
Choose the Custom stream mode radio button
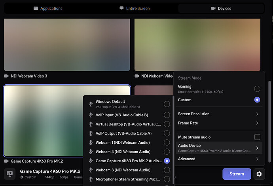tap(257, 100)
